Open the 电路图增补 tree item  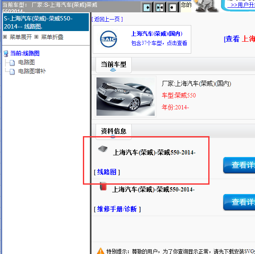pyautogui.click(x=32, y=71)
